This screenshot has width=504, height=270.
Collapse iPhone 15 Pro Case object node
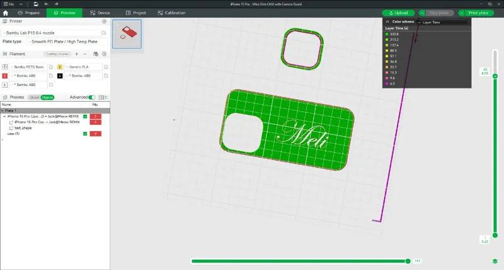coord(4,117)
